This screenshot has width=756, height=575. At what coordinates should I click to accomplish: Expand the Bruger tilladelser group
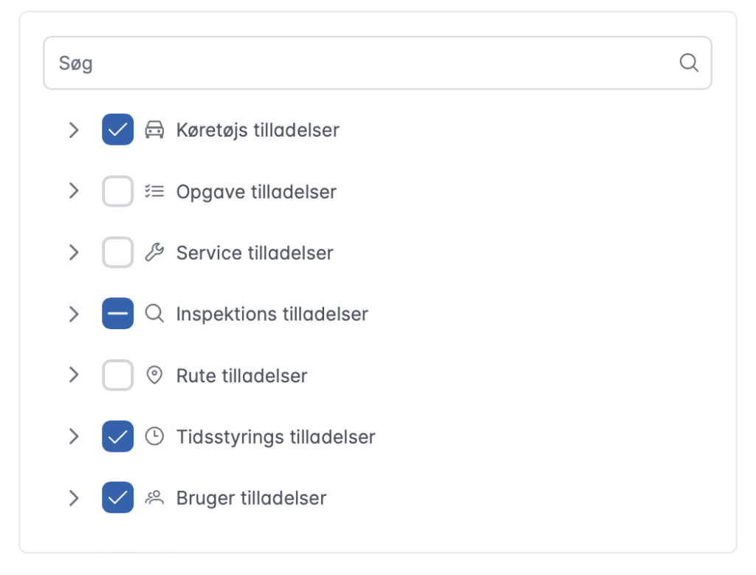point(74,497)
